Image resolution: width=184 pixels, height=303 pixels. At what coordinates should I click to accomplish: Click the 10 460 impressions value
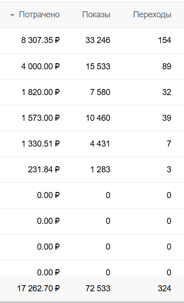tap(98, 118)
